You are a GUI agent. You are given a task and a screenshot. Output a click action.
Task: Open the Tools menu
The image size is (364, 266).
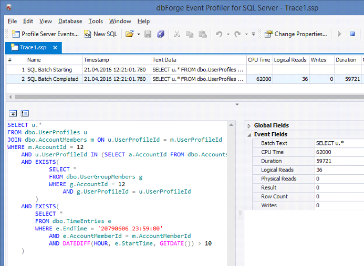click(96, 22)
